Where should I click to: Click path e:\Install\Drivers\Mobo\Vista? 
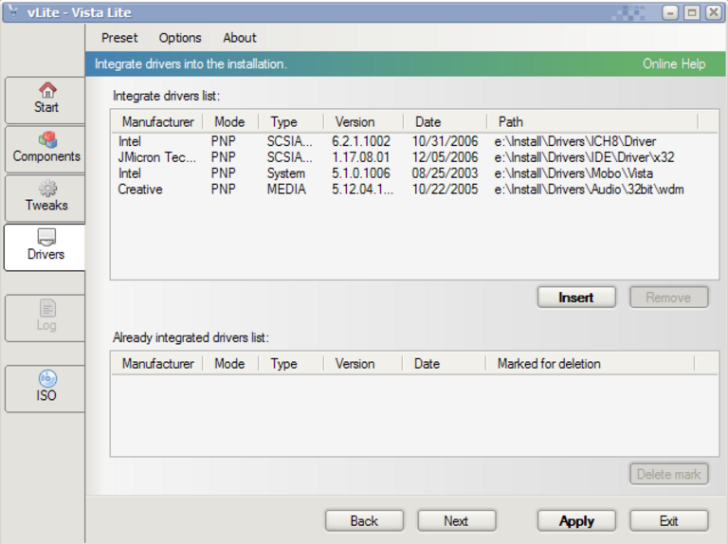pyautogui.click(x=573, y=173)
